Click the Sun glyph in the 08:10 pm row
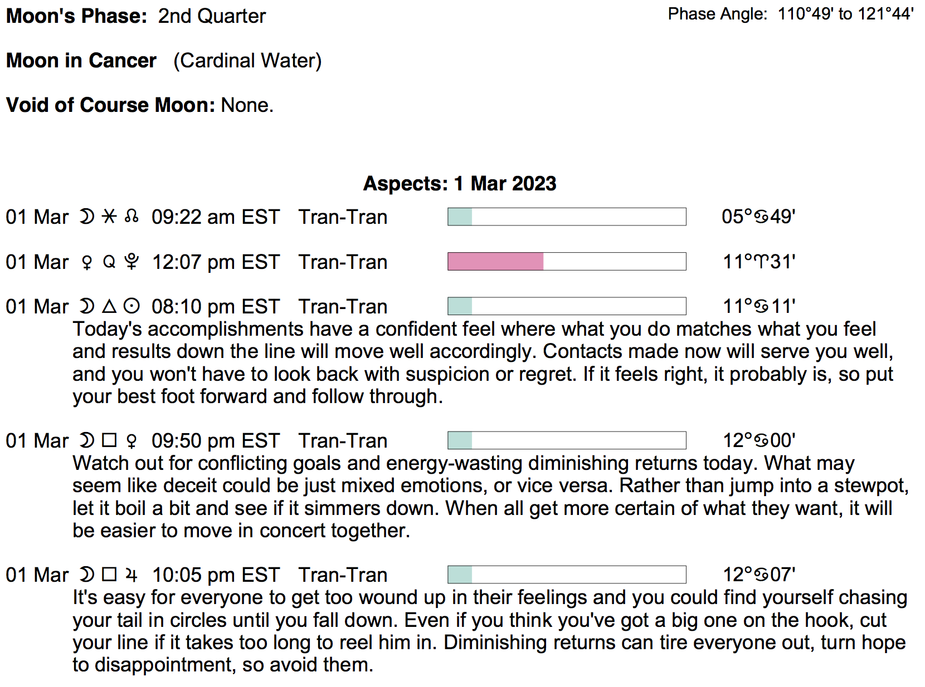The height and width of the screenshot is (687, 925). tap(132, 306)
